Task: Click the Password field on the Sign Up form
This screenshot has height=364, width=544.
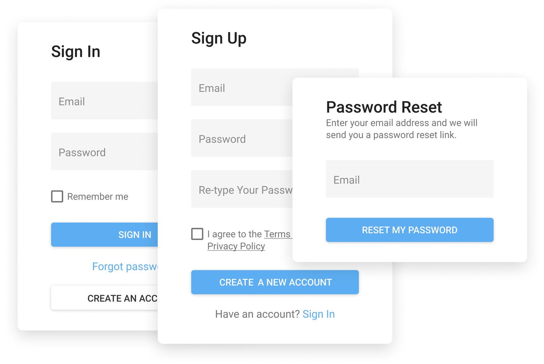Action: (x=241, y=139)
